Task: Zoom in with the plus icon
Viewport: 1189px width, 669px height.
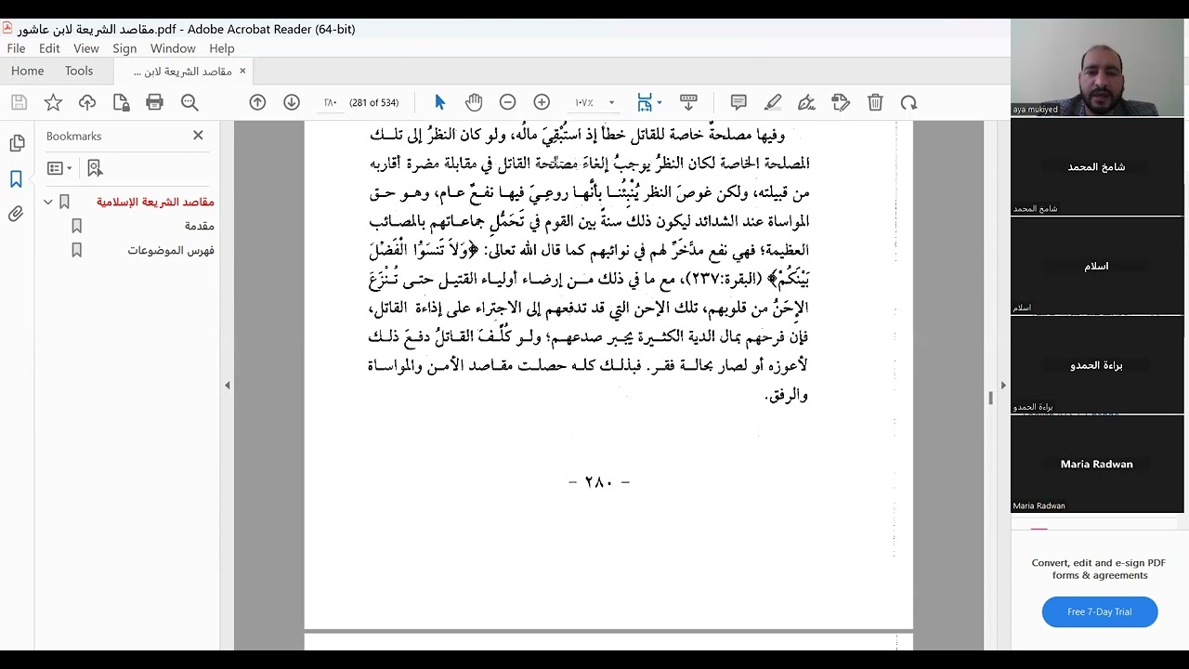Action: coord(542,102)
